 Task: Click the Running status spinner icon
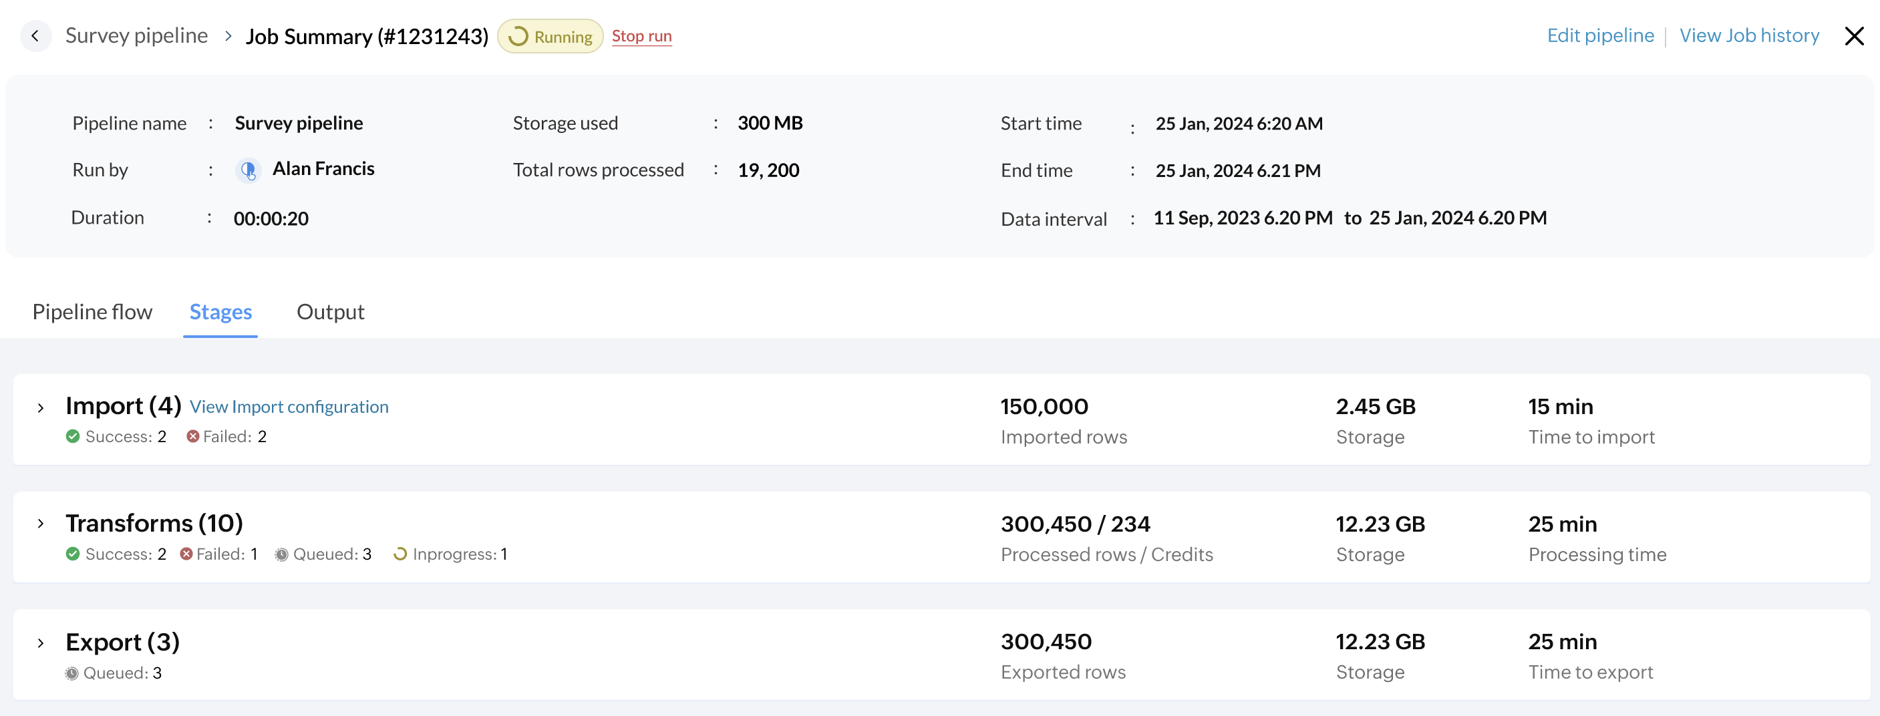(x=518, y=37)
